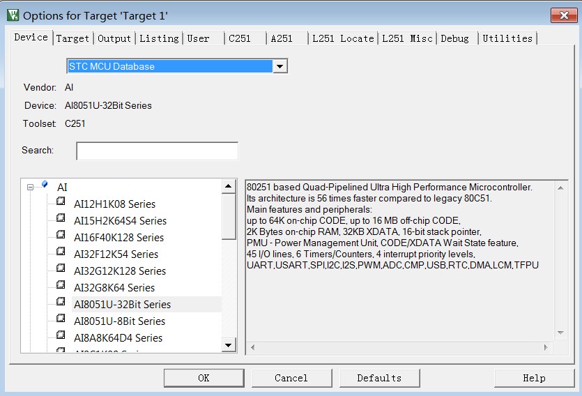Click the chip icon beside AI32G8K64 Series
The height and width of the screenshot is (396, 582).
61,285
